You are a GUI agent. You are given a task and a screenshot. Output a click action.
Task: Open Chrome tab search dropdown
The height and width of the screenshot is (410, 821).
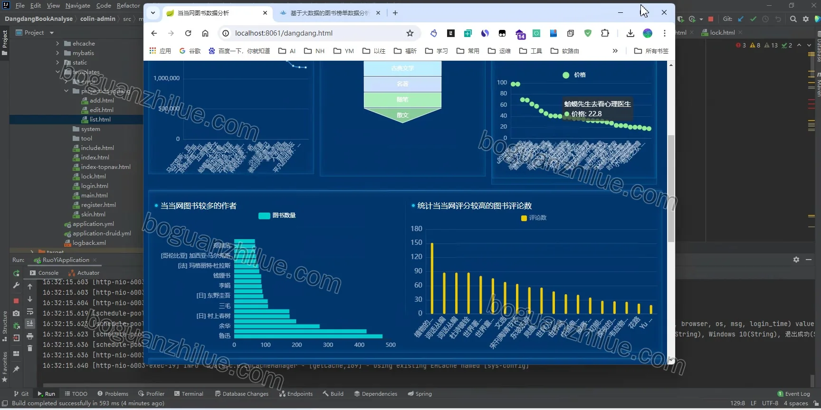click(153, 13)
